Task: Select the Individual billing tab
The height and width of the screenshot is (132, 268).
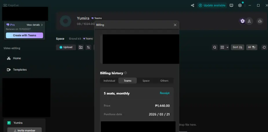Action: pyautogui.click(x=109, y=80)
